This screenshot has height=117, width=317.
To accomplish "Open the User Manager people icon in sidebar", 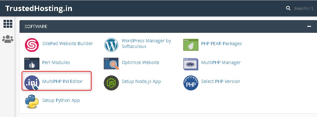I will pos(8,39).
